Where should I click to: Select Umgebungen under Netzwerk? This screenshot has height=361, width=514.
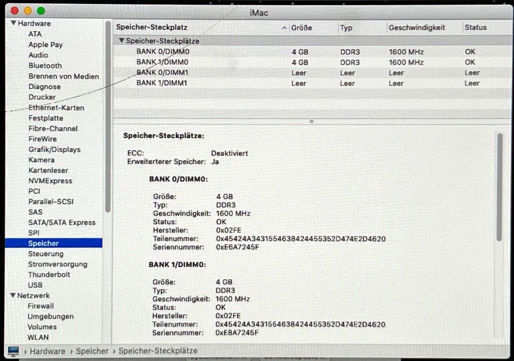tap(50, 317)
